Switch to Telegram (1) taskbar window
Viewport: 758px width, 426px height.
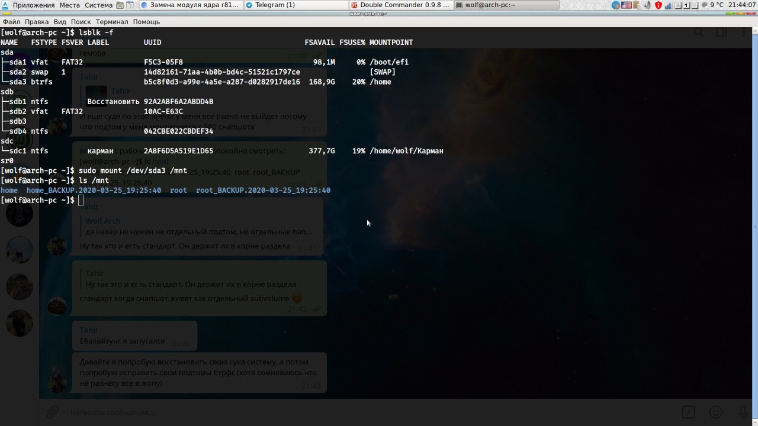[x=296, y=5]
